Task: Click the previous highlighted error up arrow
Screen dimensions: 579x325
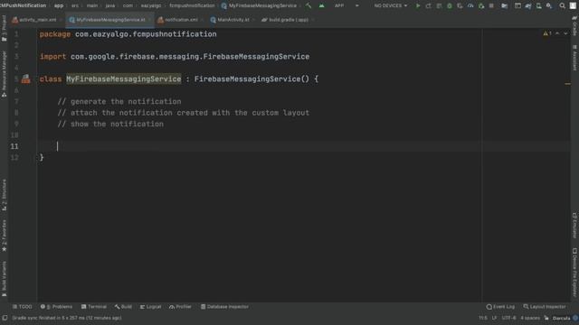Action: pos(557,33)
